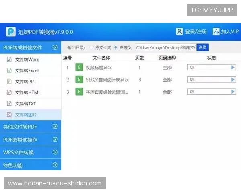This screenshot has width=241, height=193.
Task: Open 其他文件转PDF category
Action: (x=31, y=127)
